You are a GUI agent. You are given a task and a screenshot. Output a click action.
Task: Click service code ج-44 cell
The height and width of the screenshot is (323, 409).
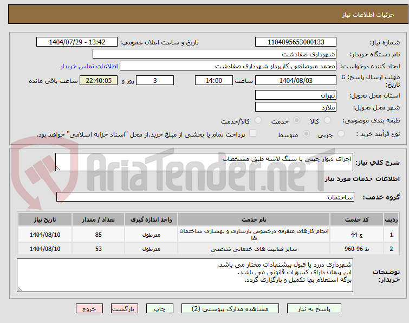pyautogui.click(x=356, y=235)
